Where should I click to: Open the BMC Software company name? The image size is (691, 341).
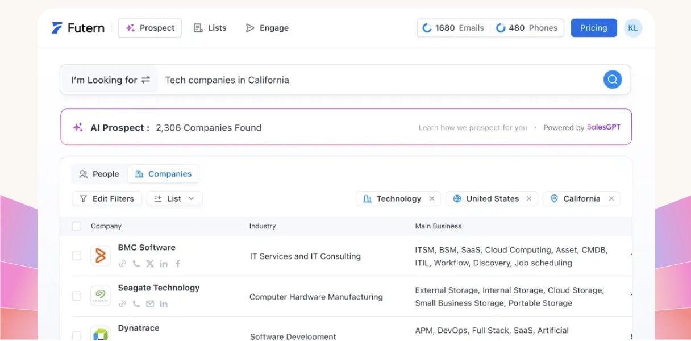tap(147, 248)
